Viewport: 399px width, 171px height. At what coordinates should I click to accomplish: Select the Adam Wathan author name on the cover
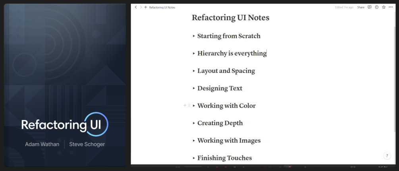coord(42,144)
